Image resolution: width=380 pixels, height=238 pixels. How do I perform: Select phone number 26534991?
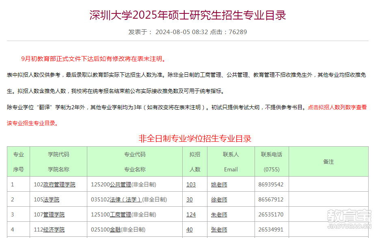pyautogui.click(x=271, y=229)
